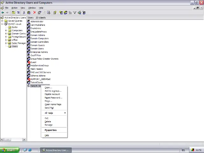
Task: Click the EN language indicator in tray
Action: pos(183,150)
